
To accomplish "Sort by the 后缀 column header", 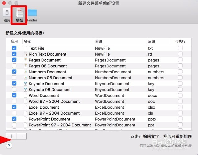I will [158, 41].
